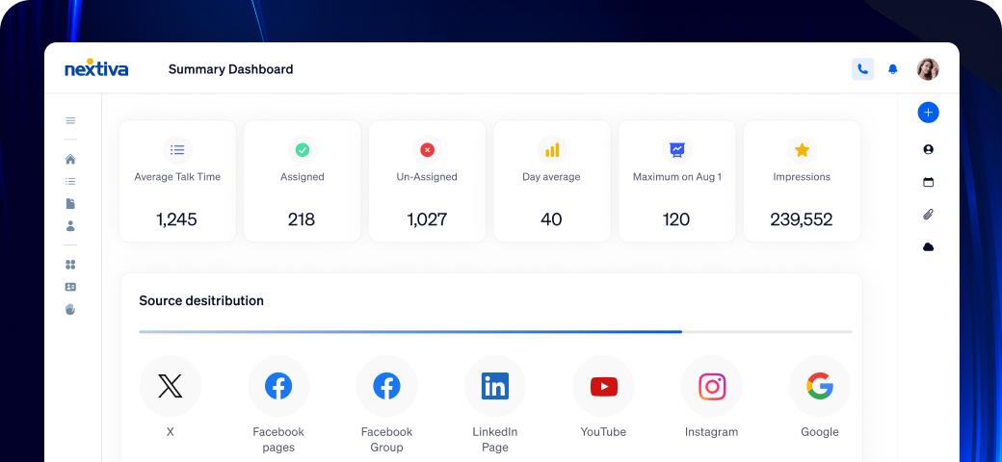Select the person icon in left sidebar
This screenshot has width=1002, height=462.
70,226
